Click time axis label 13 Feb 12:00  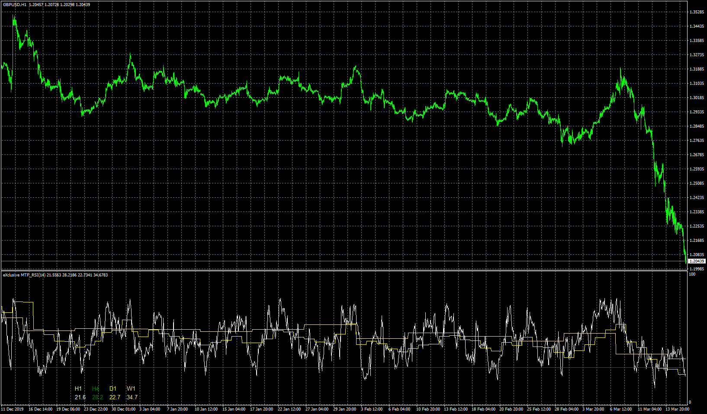pos(456,409)
